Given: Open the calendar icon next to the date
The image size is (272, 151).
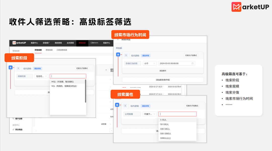Looking at the screenshot, I should 193,64.
